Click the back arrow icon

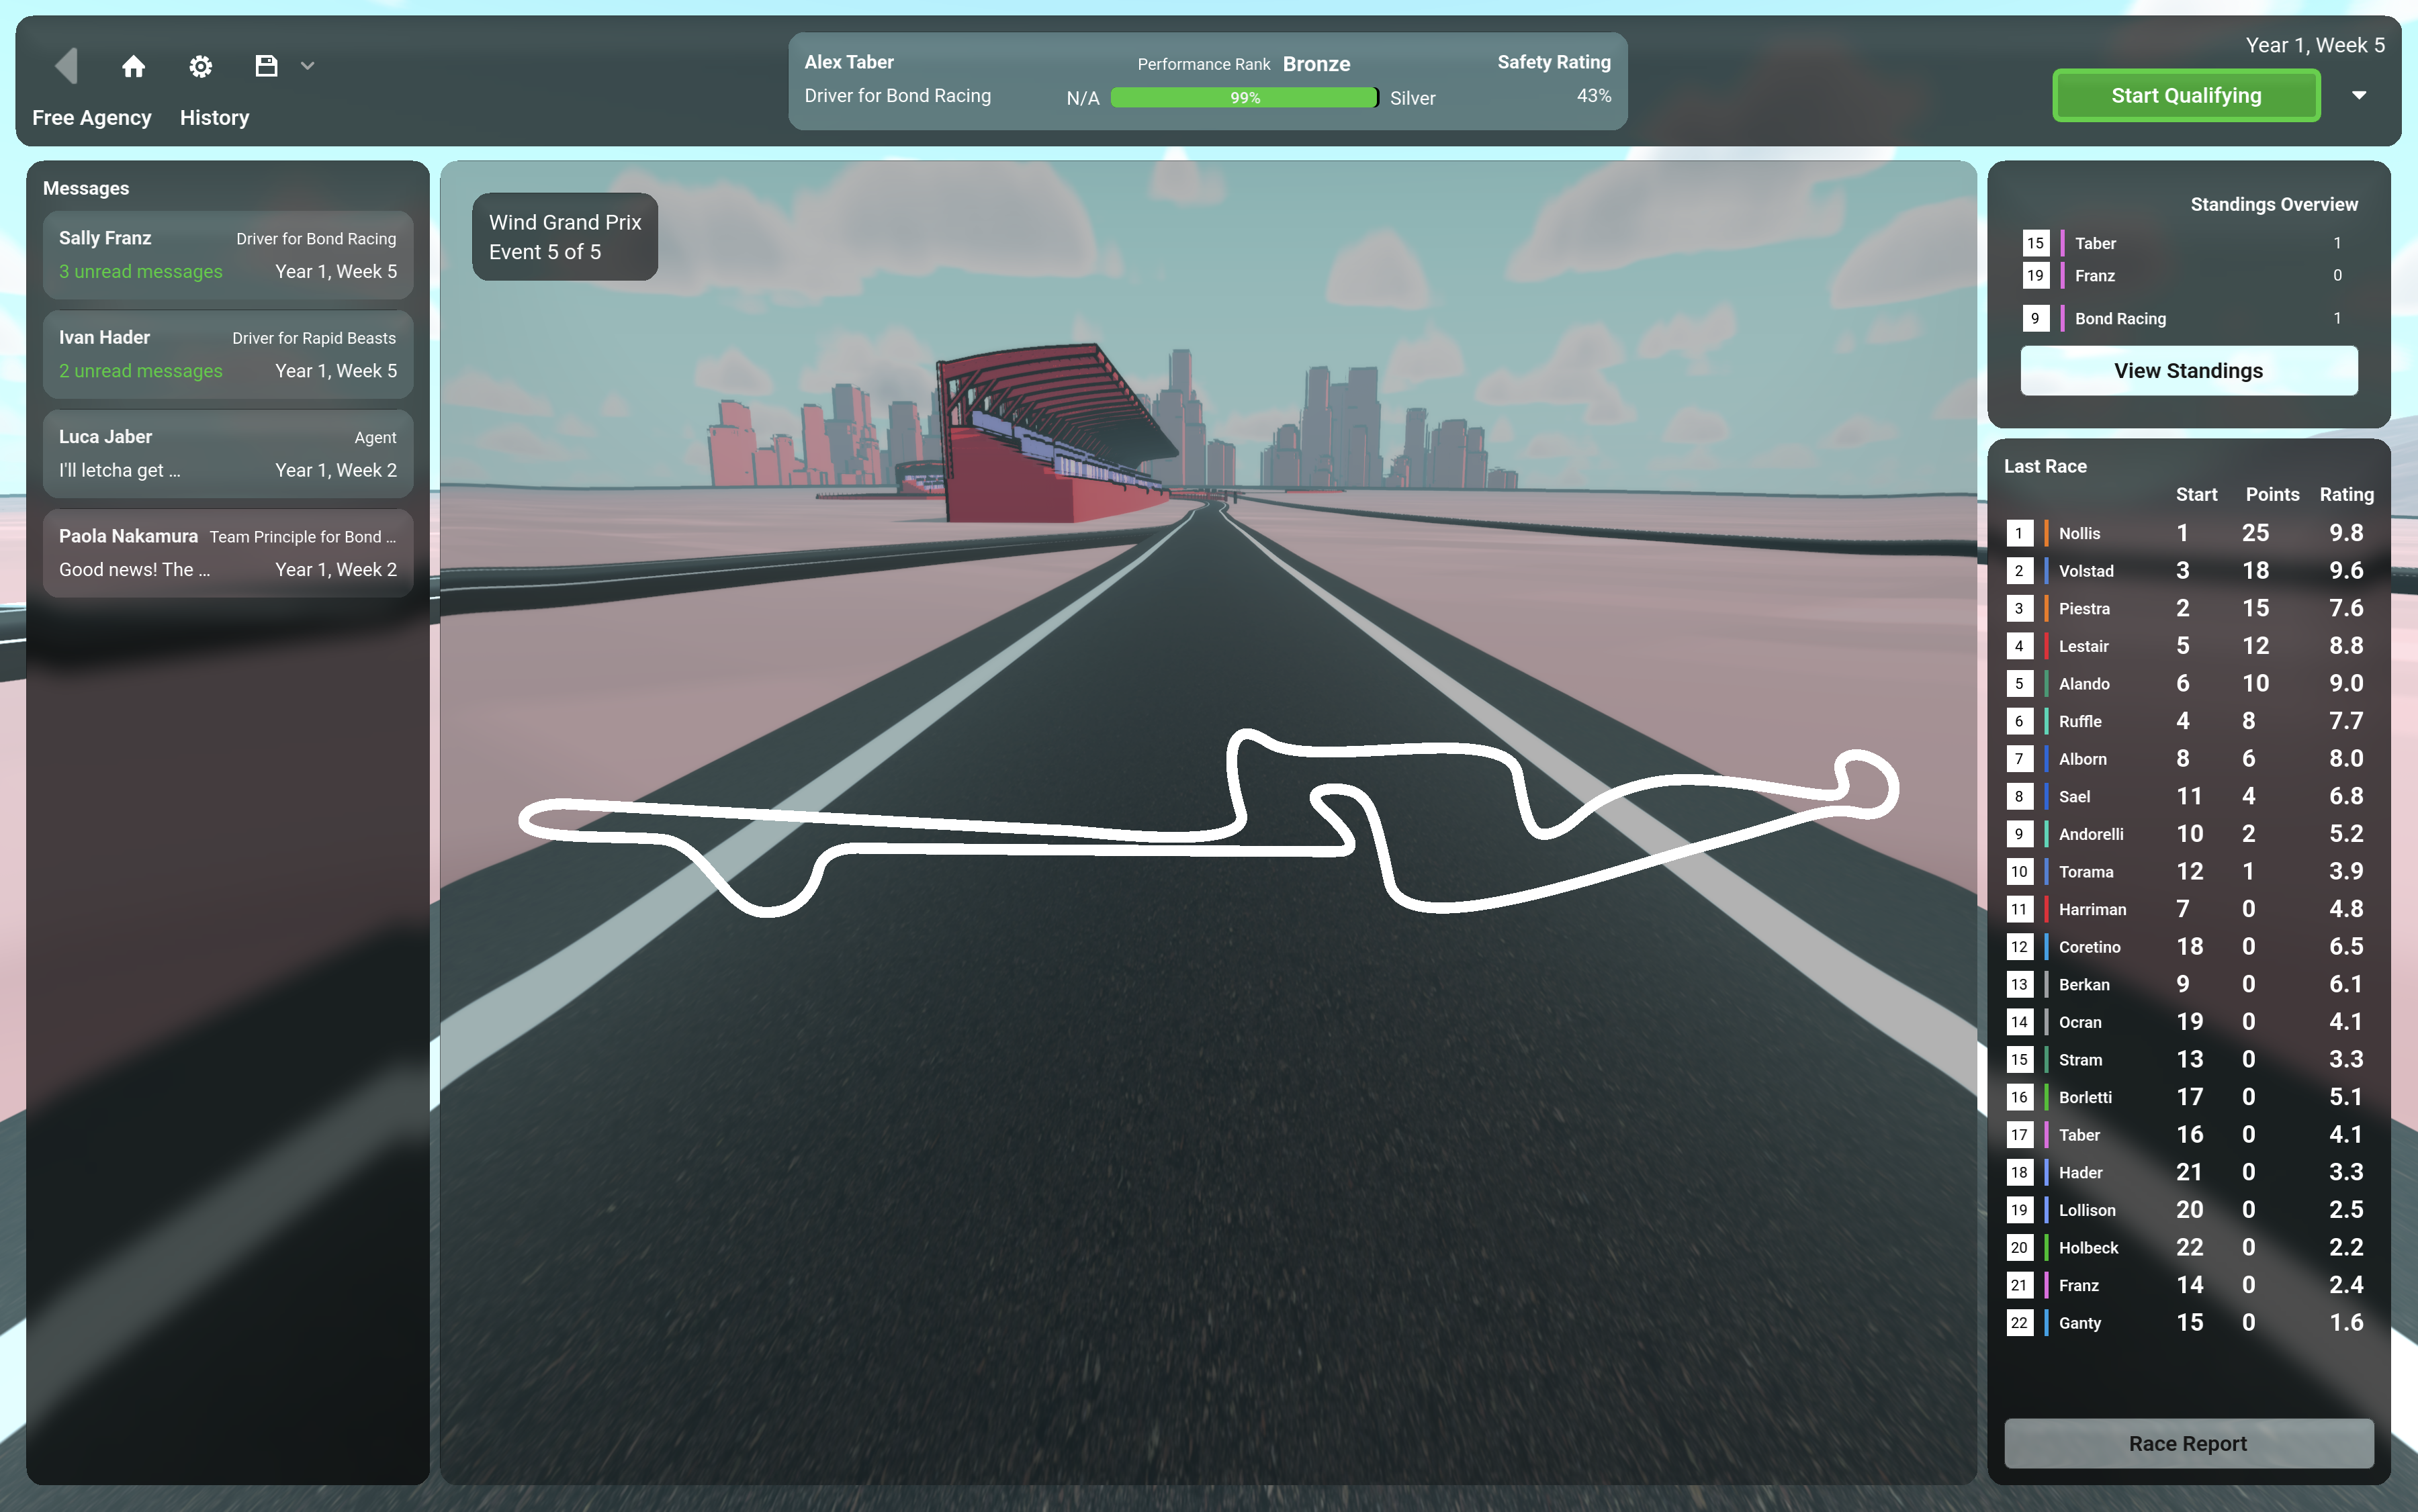pyautogui.click(x=66, y=66)
